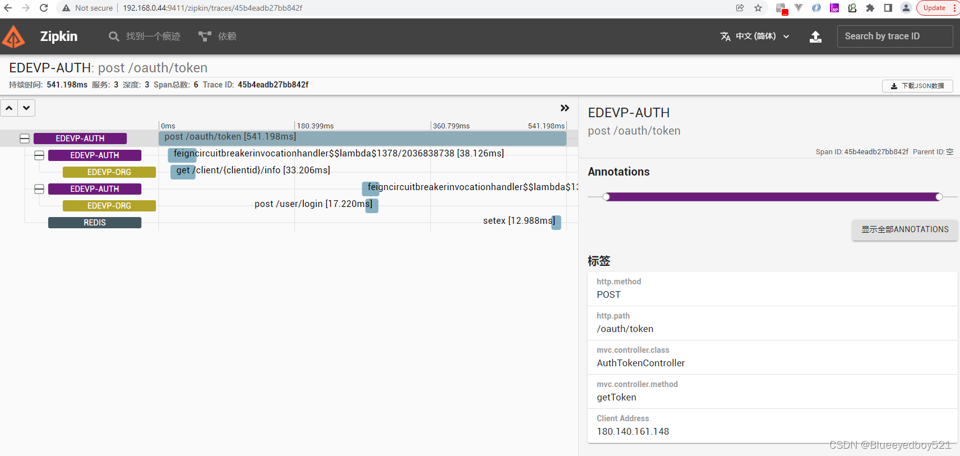Click the annotation end point marker
960x456 pixels.
[x=939, y=197]
